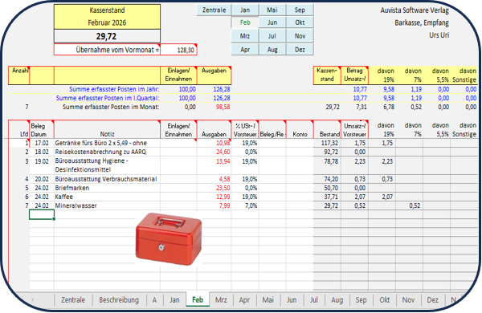Image resolution: width=482 pixels, height=313 pixels.
Task: Select the Feb month button
Action: pos(245,22)
